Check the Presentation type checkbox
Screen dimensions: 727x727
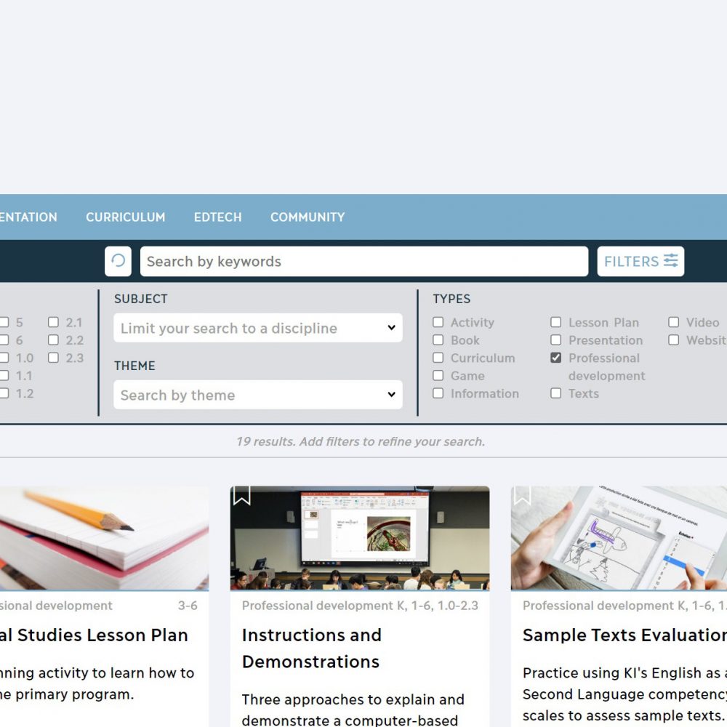point(555,340)
